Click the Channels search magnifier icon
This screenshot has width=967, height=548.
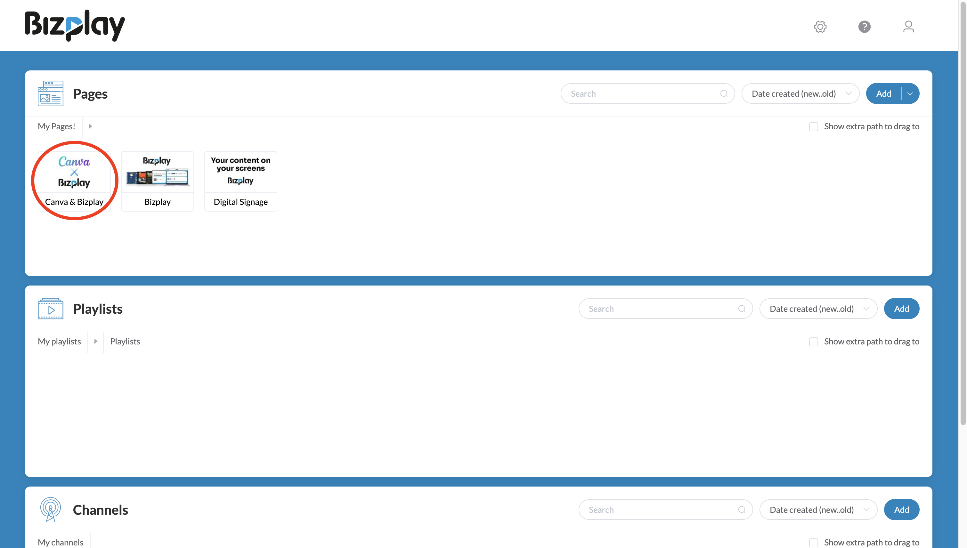click(x=742, y=510)
